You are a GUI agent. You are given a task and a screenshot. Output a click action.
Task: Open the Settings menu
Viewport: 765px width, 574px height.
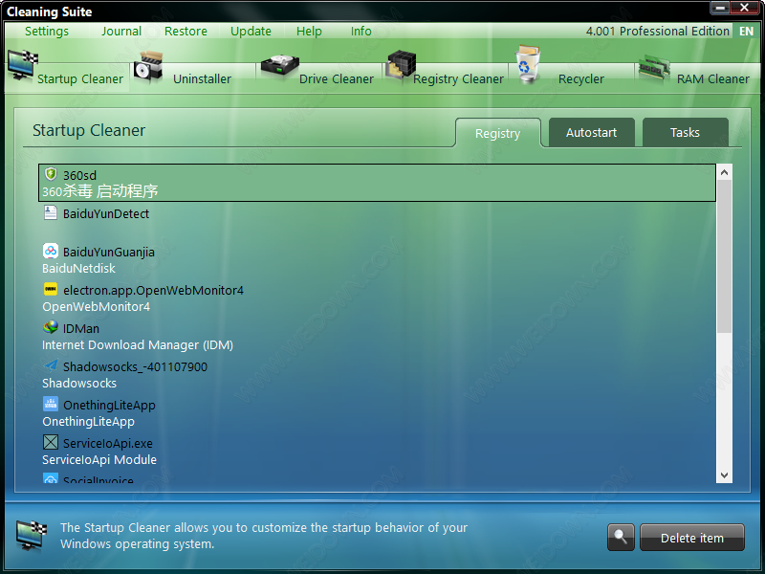(47, 31)
